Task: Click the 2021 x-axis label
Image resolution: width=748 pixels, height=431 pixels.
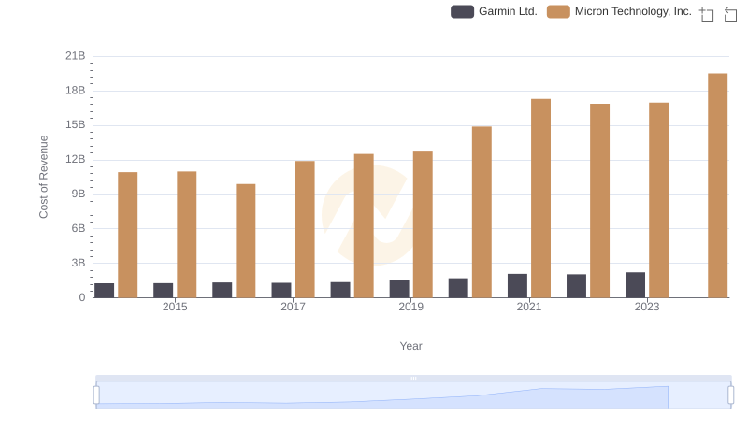Action: tap(529, 307)
